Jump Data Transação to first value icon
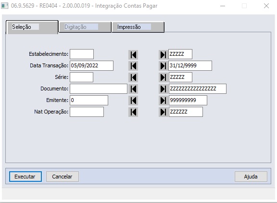The image size is (277, 203). 133,66
